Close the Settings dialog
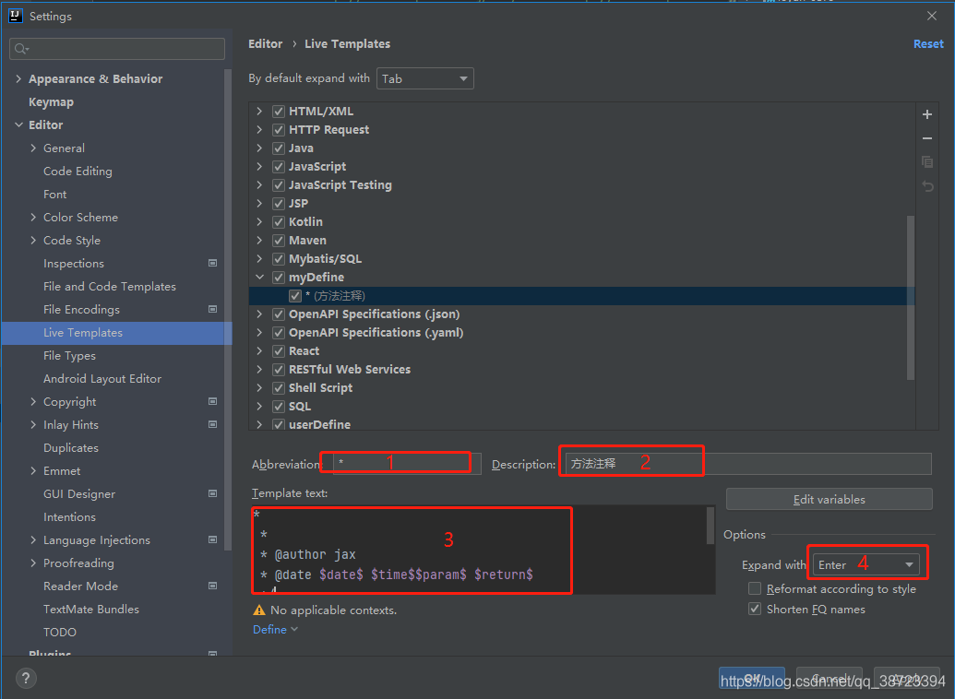 click(x=932, y=16)
